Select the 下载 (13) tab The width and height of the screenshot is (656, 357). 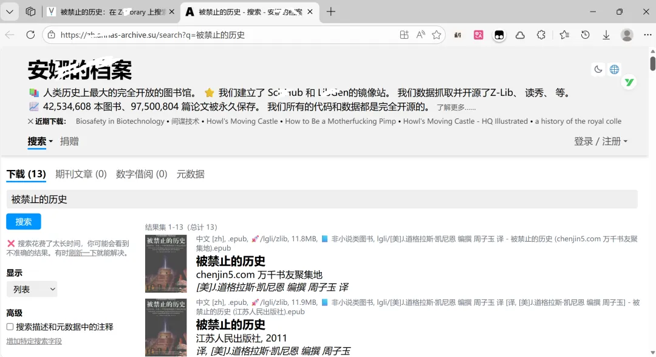(26, 174)
